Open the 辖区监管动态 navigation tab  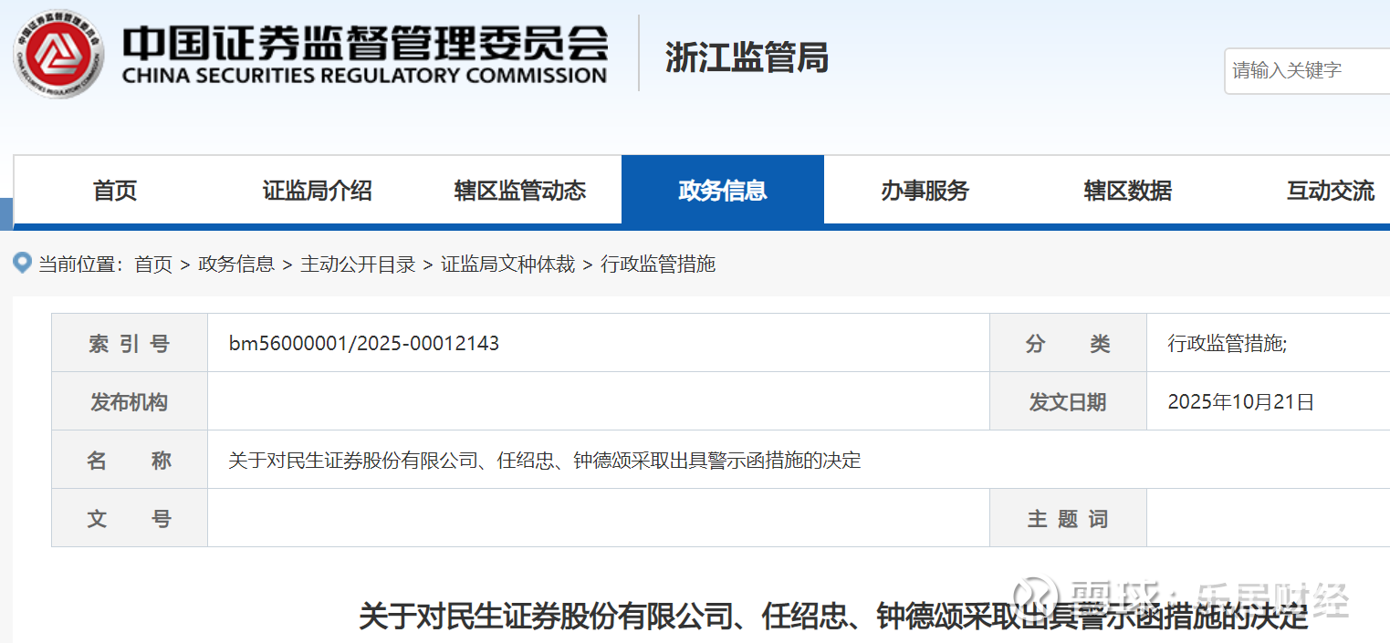520,191
